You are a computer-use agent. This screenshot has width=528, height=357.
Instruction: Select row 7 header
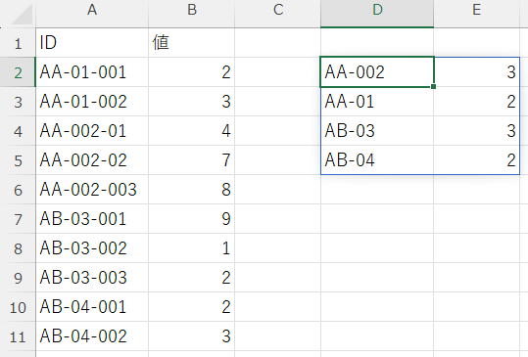point(18,218)
